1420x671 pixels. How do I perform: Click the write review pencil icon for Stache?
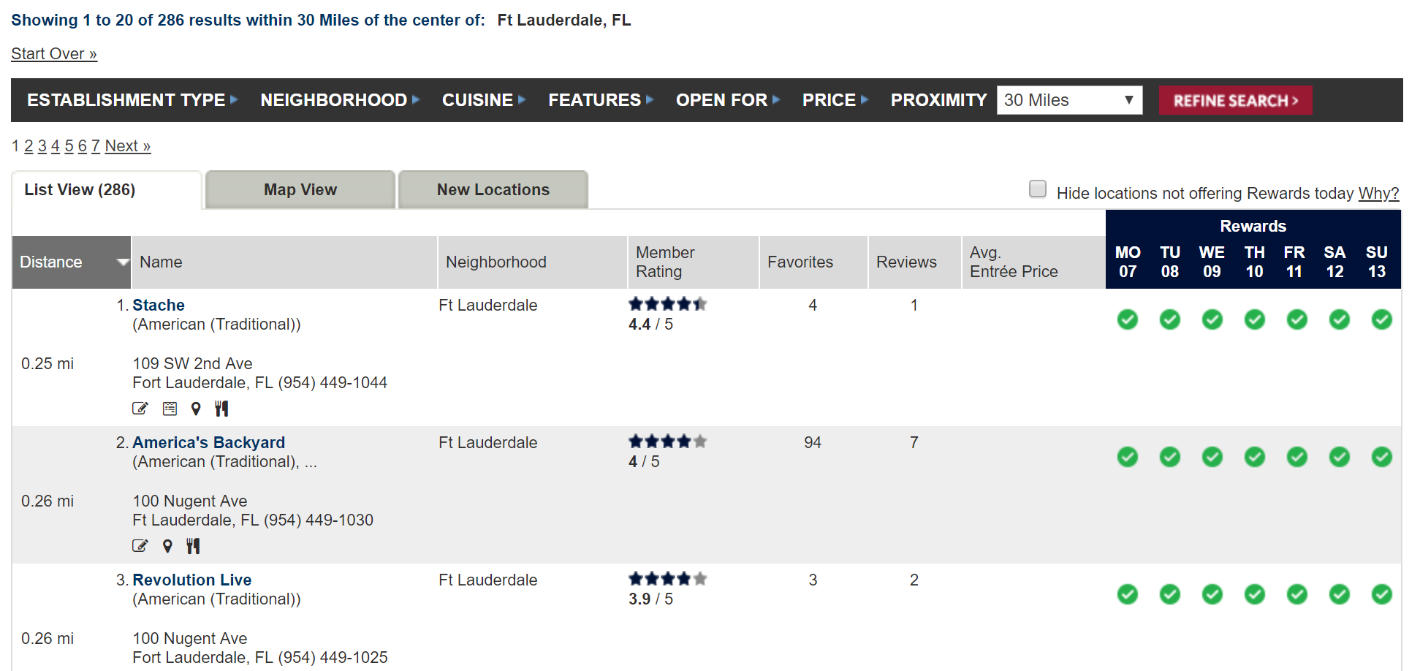coord(140,409)
